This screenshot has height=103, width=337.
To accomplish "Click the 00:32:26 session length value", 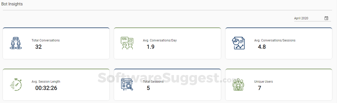I will point(46,88).
